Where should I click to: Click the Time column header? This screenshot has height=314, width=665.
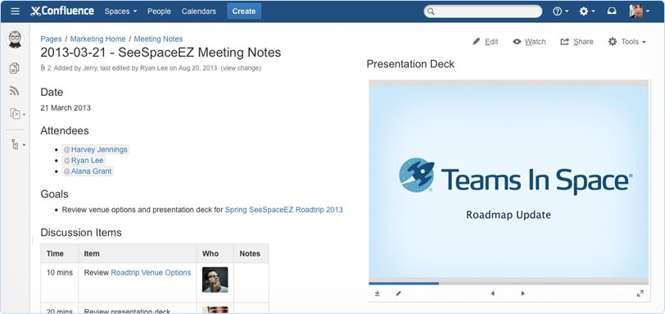(59, 253)
